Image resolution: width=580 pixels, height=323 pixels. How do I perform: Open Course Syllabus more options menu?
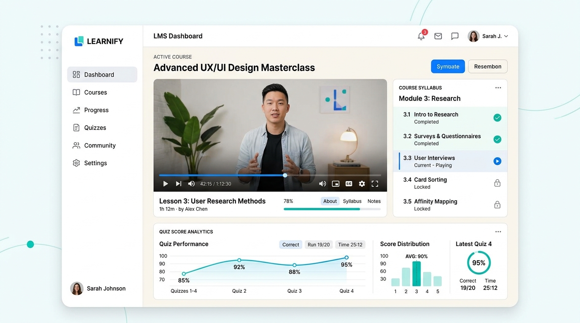[498, 88]
